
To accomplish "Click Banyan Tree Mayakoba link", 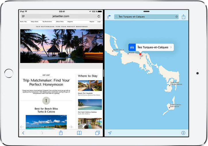I will coord(85,93).
